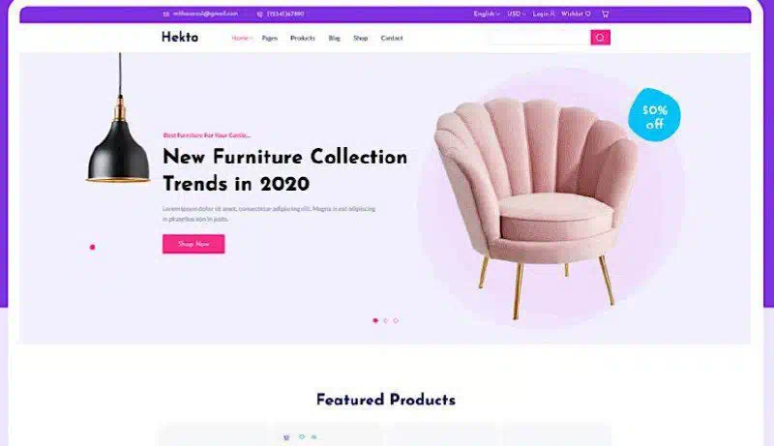The height and width of the screenshot is (446, 774).
Task: Add the featured product to cart
Action: click(x=286, y=437)
